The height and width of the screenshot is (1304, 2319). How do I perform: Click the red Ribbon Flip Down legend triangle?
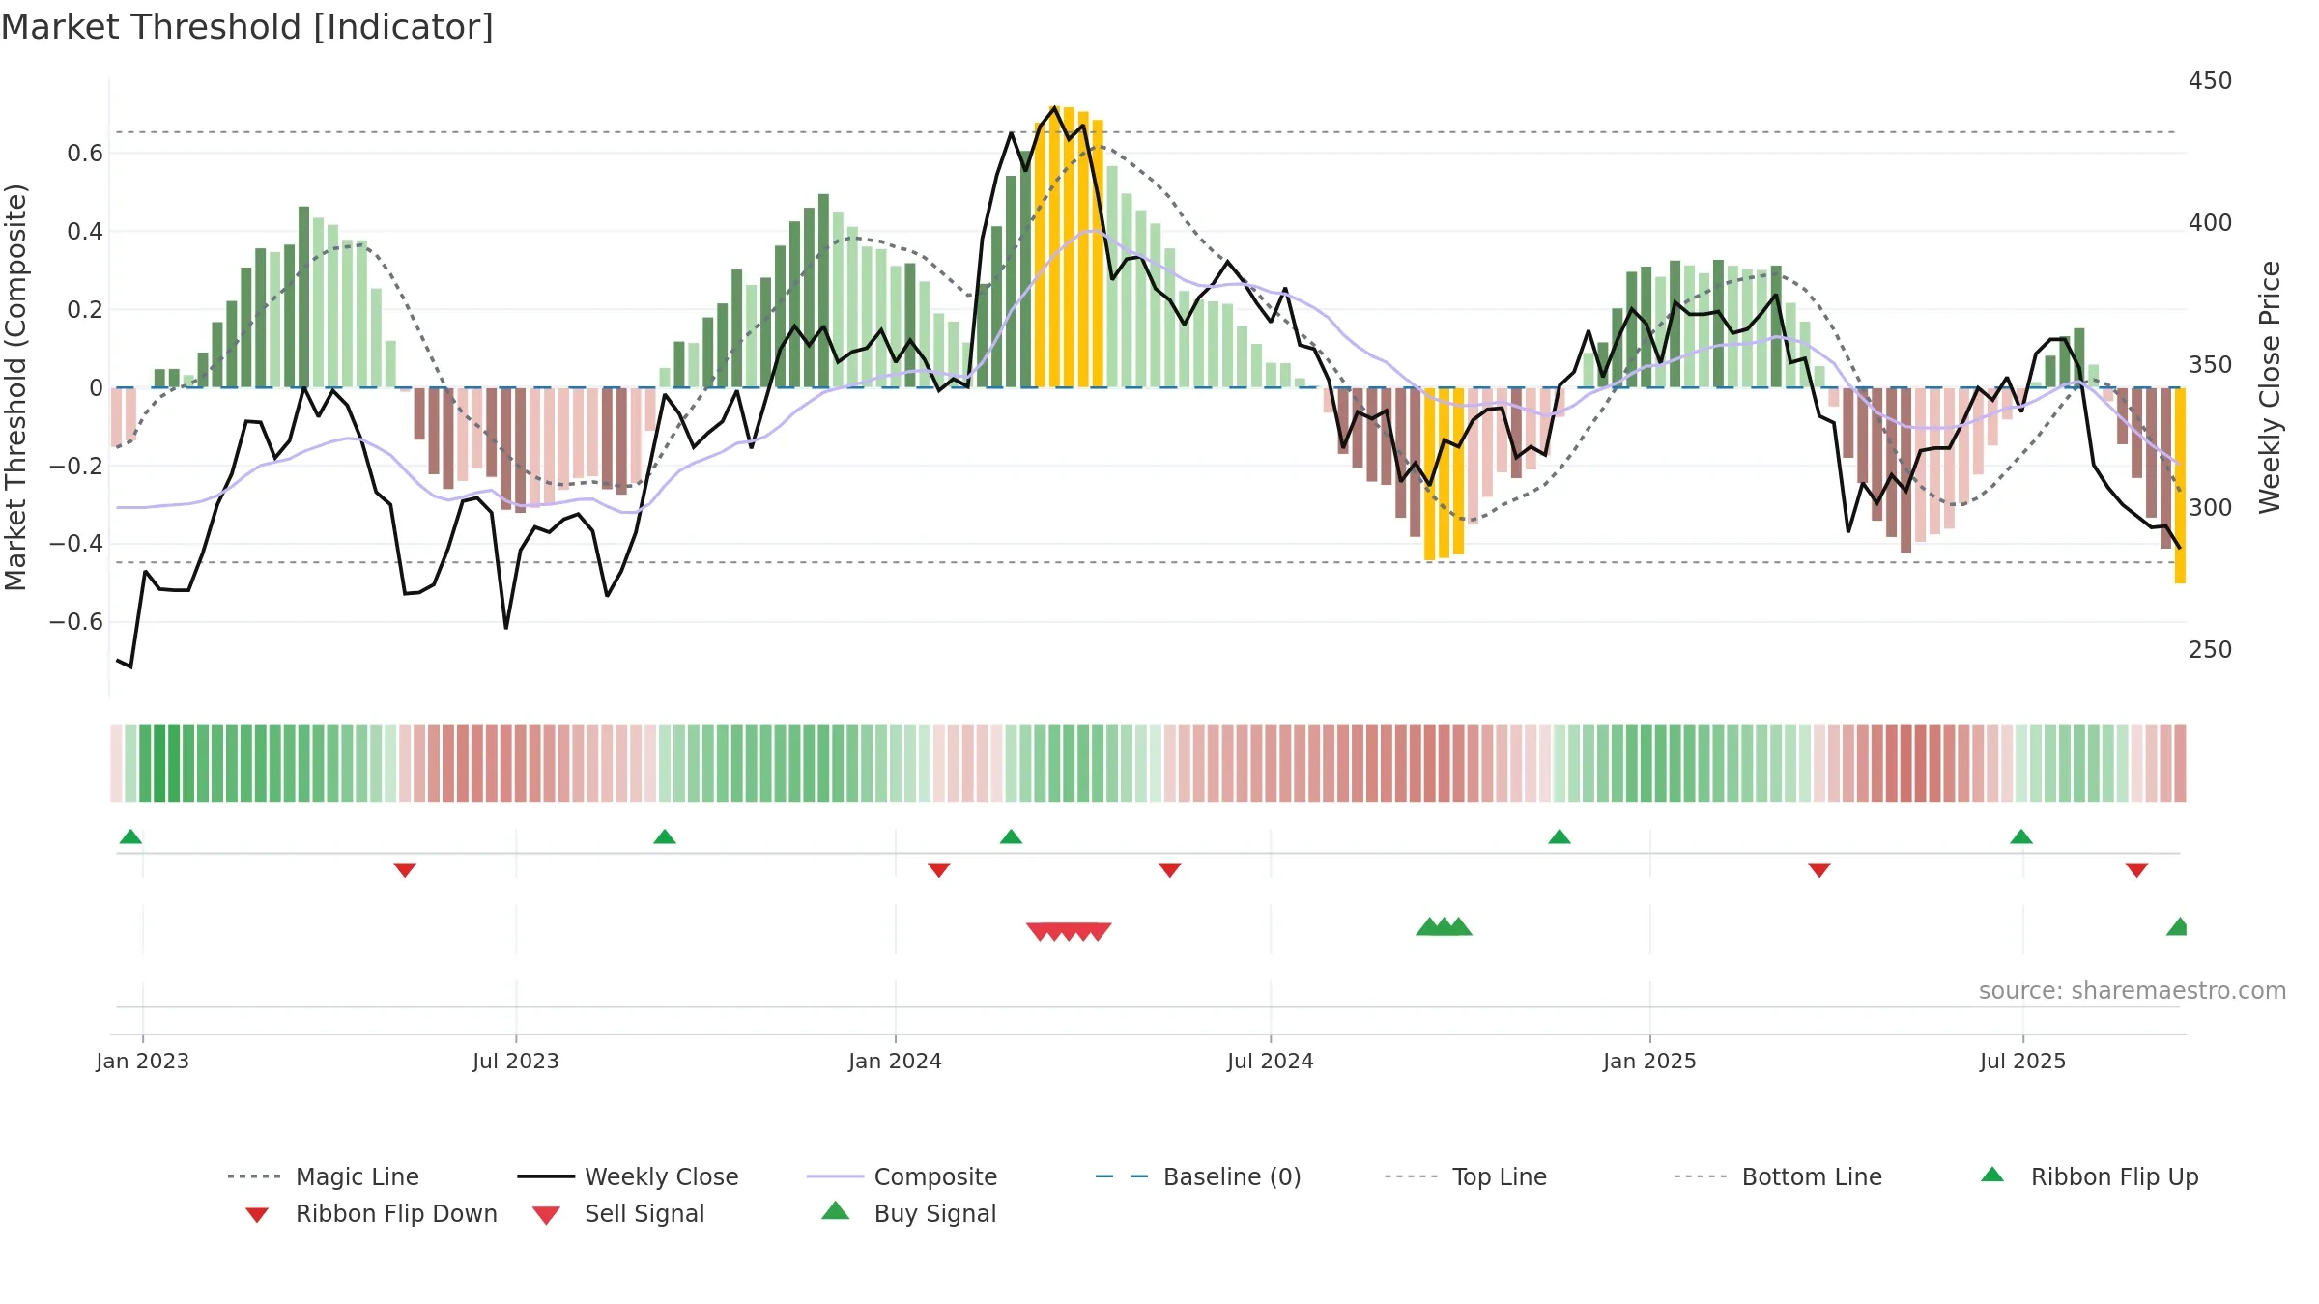pyautogui.click(x=257, y=1215)
